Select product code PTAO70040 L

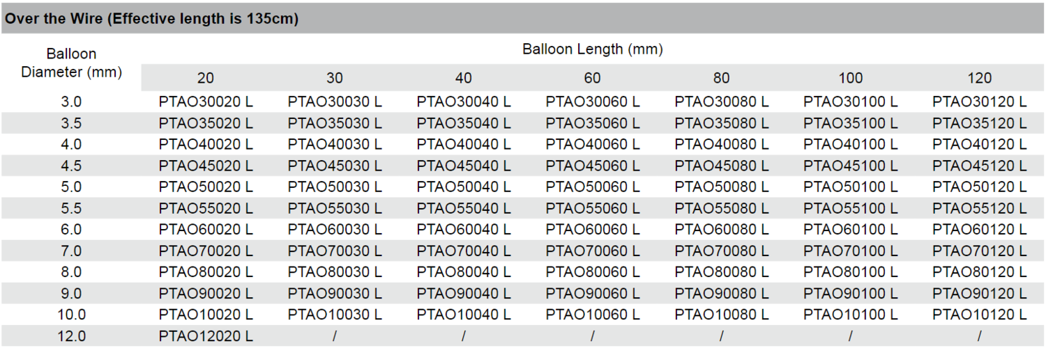point(464,251)
